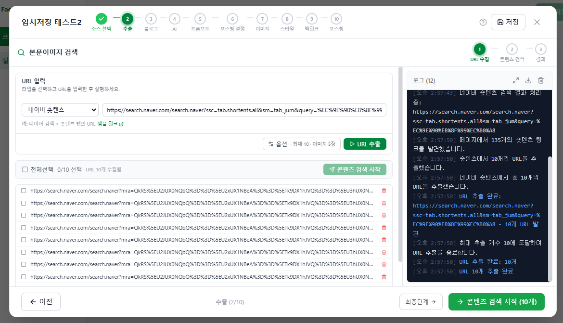
Task: Click the magnifier icon beside 본문이미지 검색
Action: click(x=21, y=52)
